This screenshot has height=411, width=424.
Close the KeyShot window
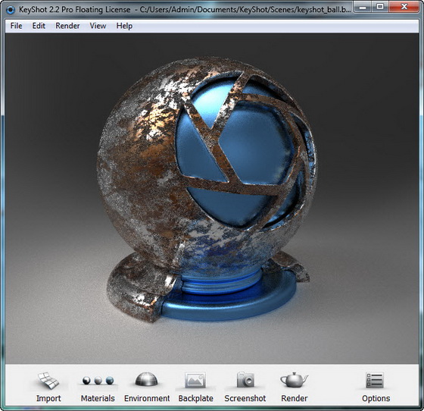coord(404,7)
